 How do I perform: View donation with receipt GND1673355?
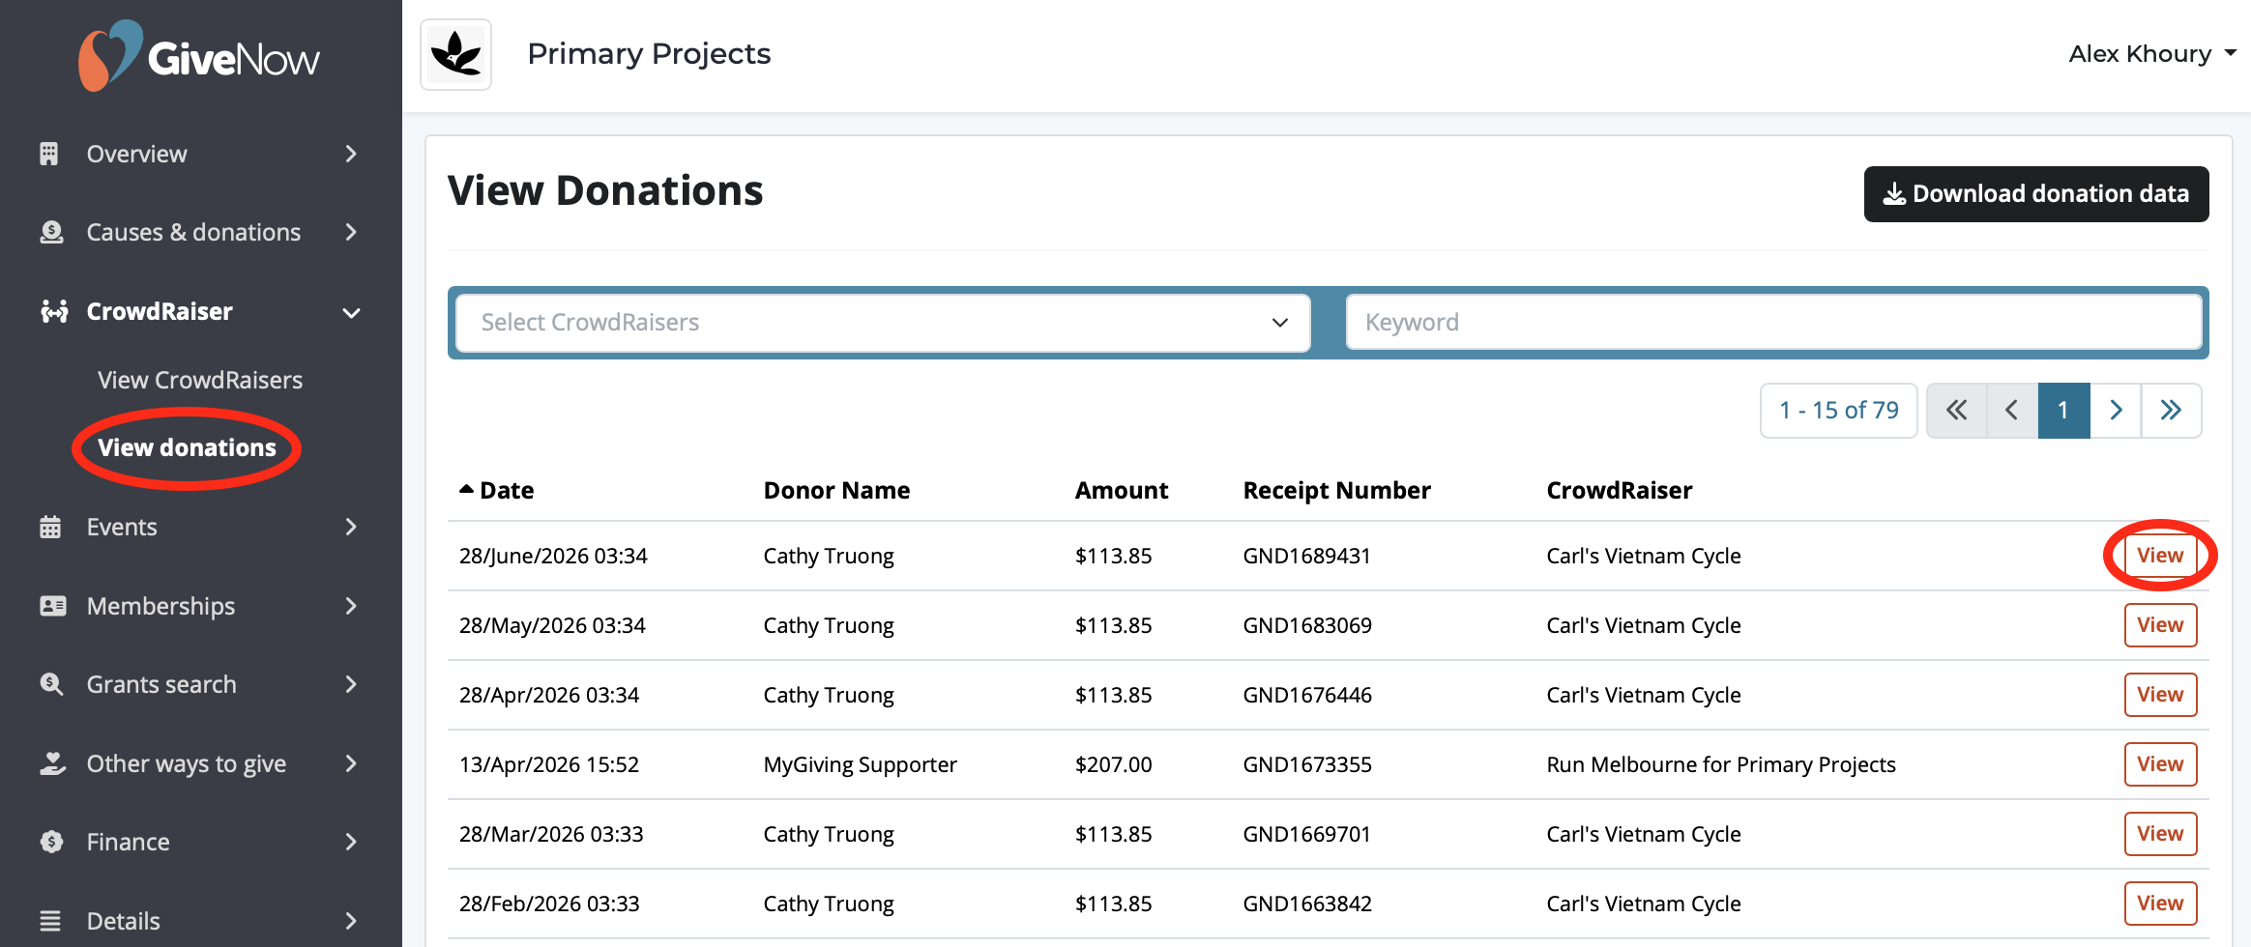[x=2160, y=764]
